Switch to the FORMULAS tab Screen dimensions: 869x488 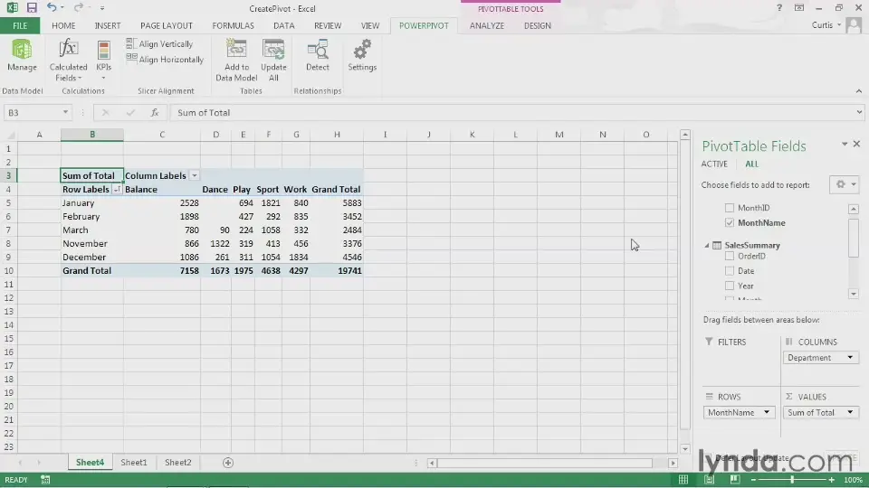pyautogui.click(x=233, y=25)
